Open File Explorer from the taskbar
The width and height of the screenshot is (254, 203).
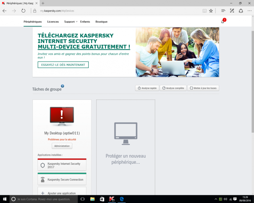tap(92, 199)
